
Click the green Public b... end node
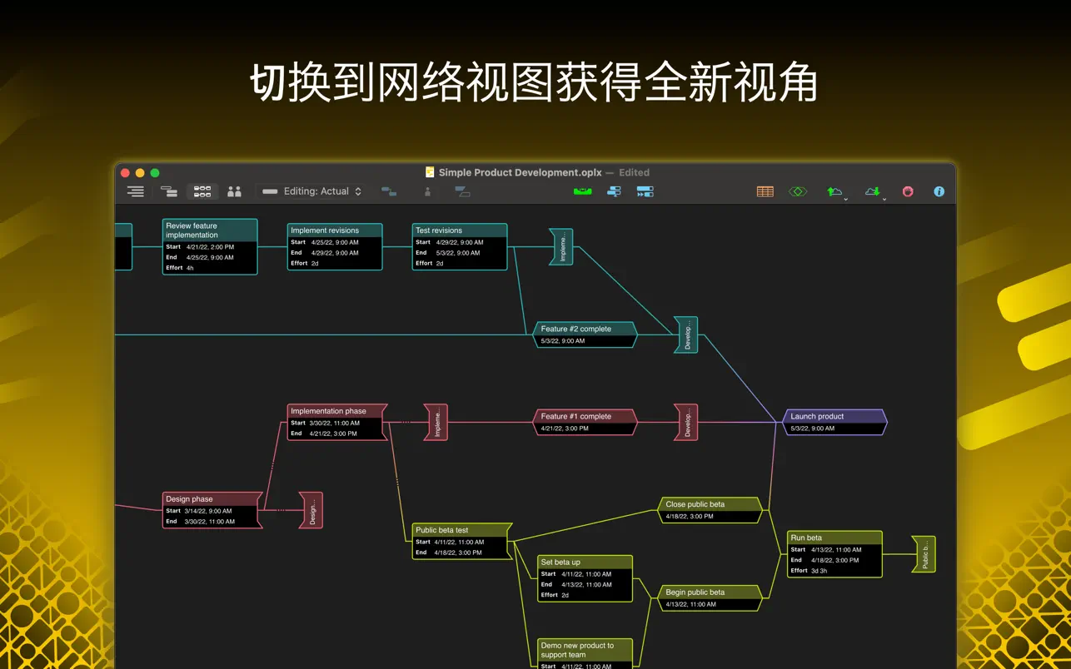click(x=924, y=554)
